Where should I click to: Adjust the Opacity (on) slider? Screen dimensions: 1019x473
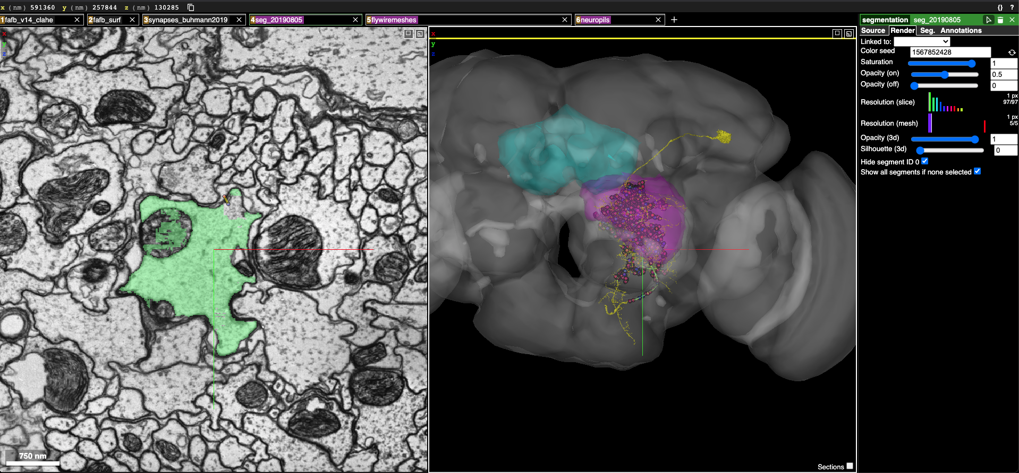click(944, 75)
